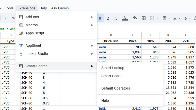
Task: Format as currency with the pound icon
Action: click(x=6, y=18)
